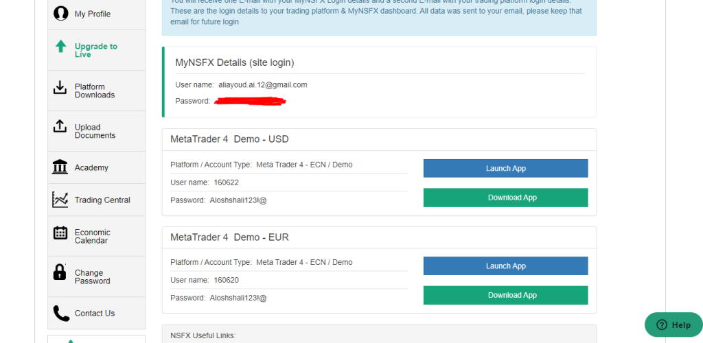Open Upgrade to Live menu label
Screen dimensions: 703x343
[96, 50]
